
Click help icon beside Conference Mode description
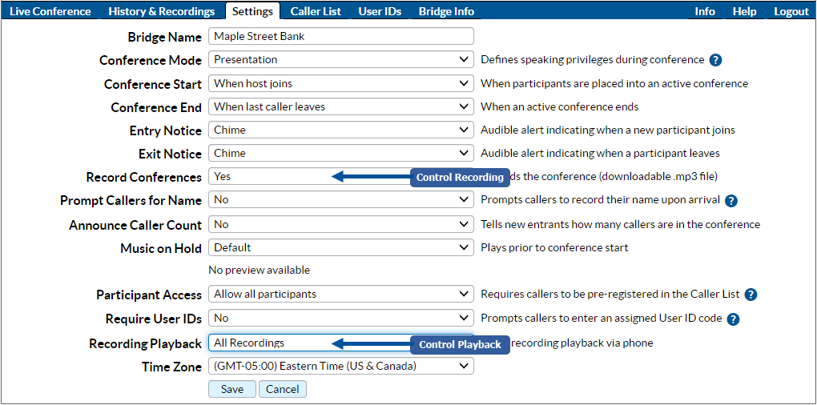pos(716,60)
